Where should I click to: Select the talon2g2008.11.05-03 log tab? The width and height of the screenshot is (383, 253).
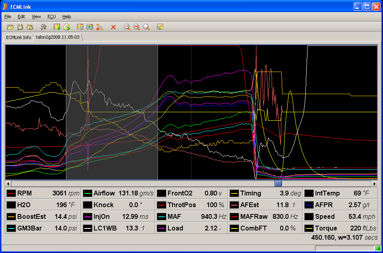tap(57, 37)
